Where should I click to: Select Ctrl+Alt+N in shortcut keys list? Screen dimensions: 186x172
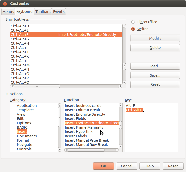pos(66,69)
